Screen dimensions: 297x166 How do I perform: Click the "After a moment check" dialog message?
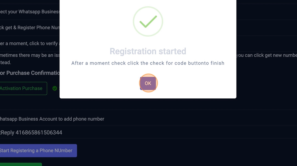tap(148, 63)
